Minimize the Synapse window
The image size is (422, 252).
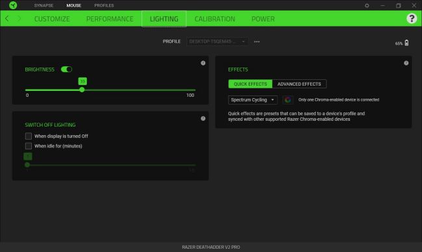pos(382,5)
